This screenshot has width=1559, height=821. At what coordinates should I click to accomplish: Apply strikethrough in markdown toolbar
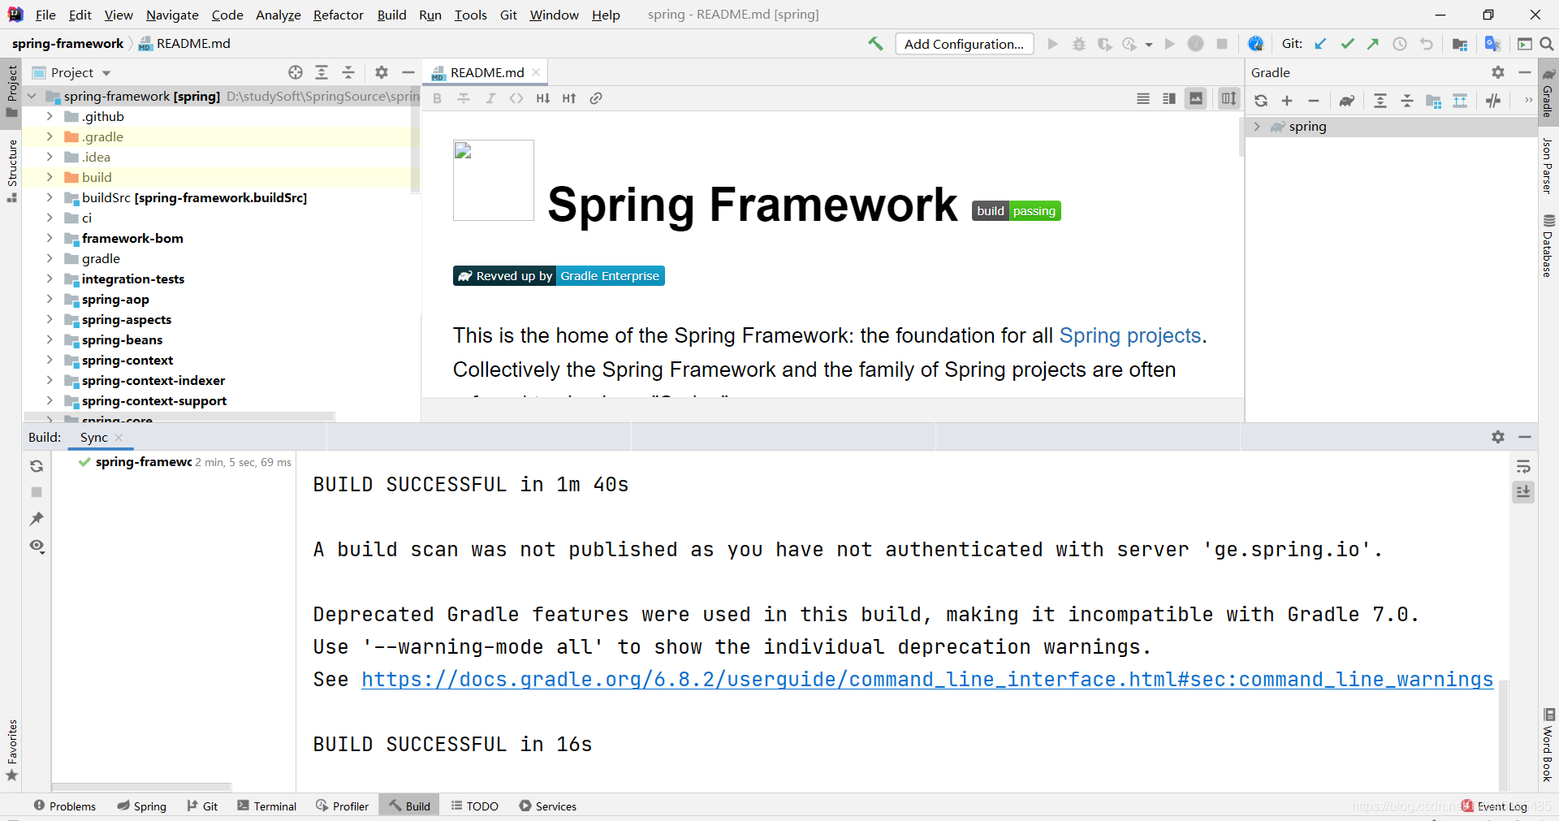coord(464,98)
